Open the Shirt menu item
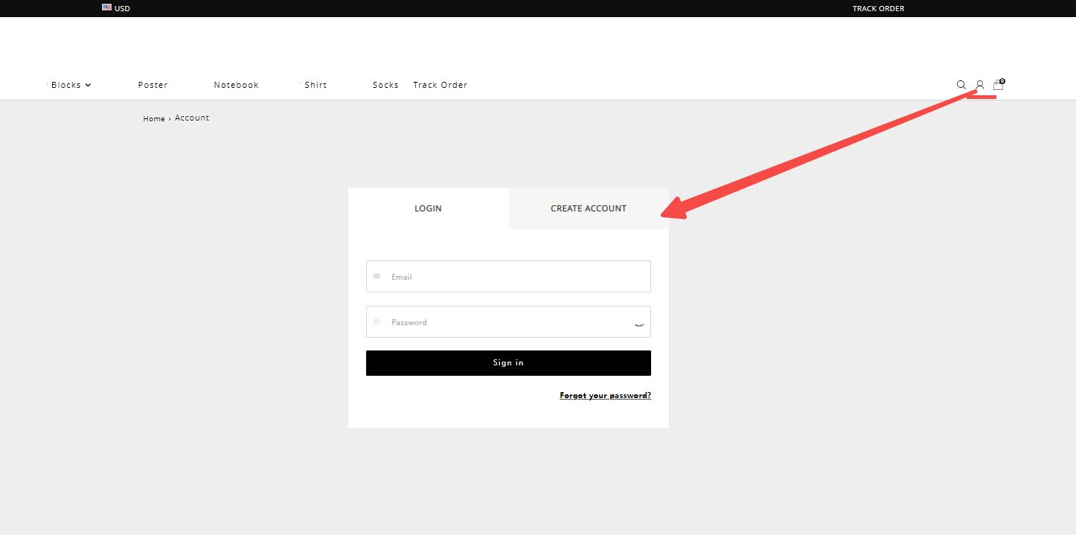 tap(316, 85)
